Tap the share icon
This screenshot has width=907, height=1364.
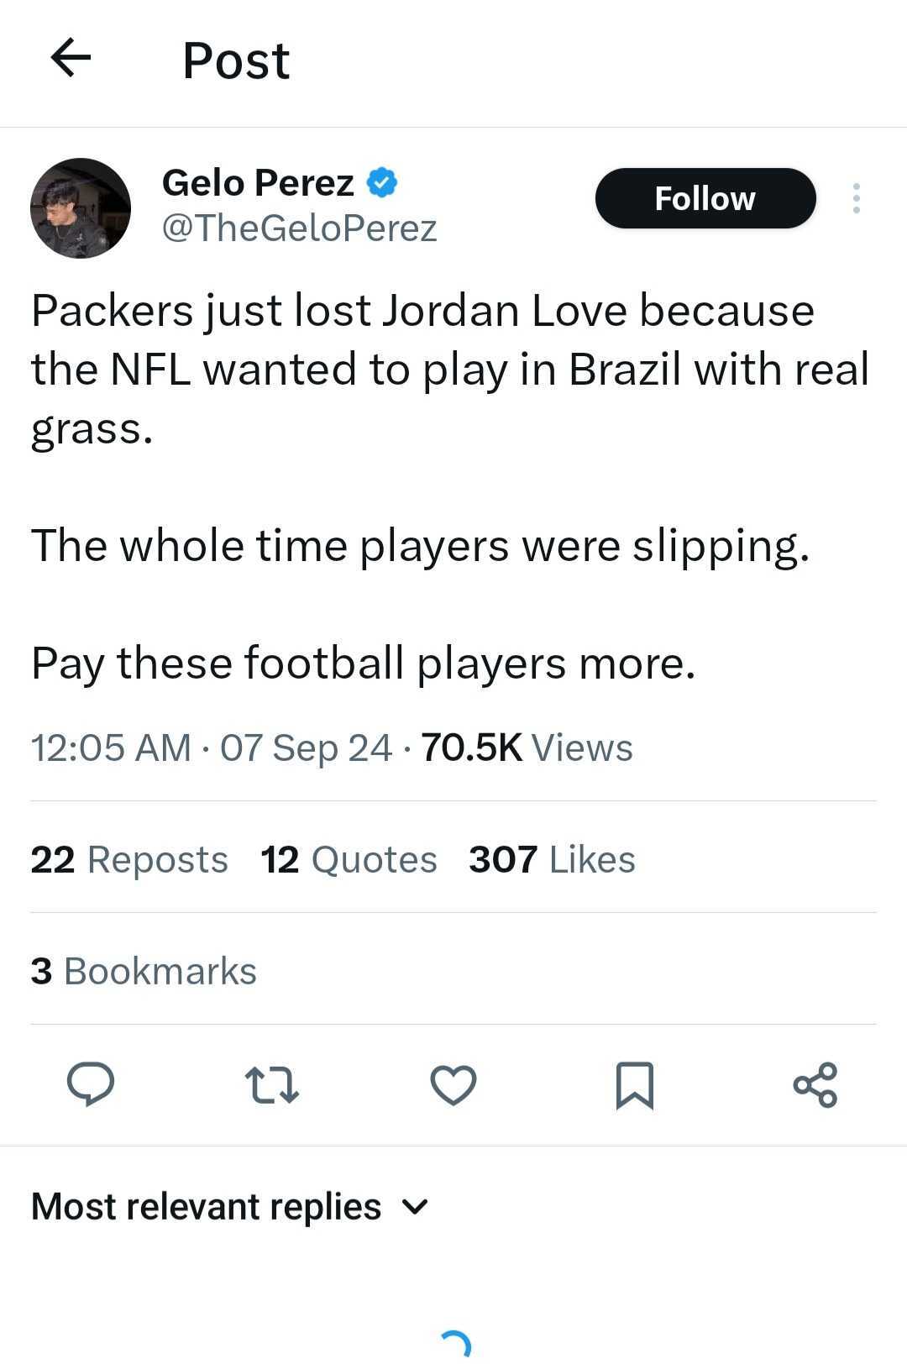[815, 1084]
